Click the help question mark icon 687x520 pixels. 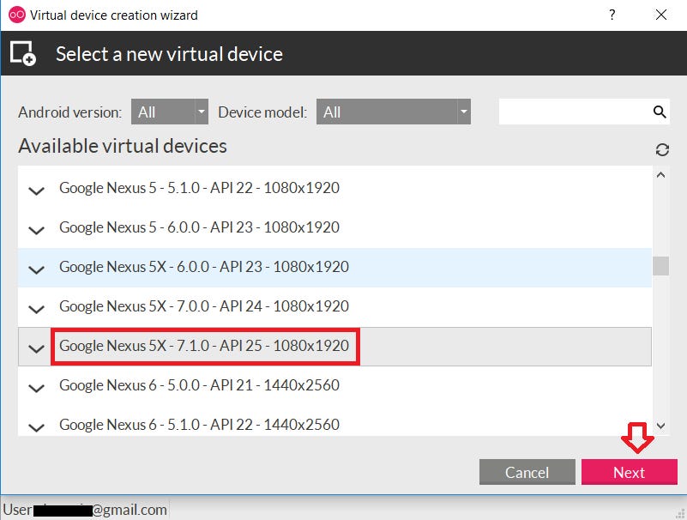coord(612,15)
